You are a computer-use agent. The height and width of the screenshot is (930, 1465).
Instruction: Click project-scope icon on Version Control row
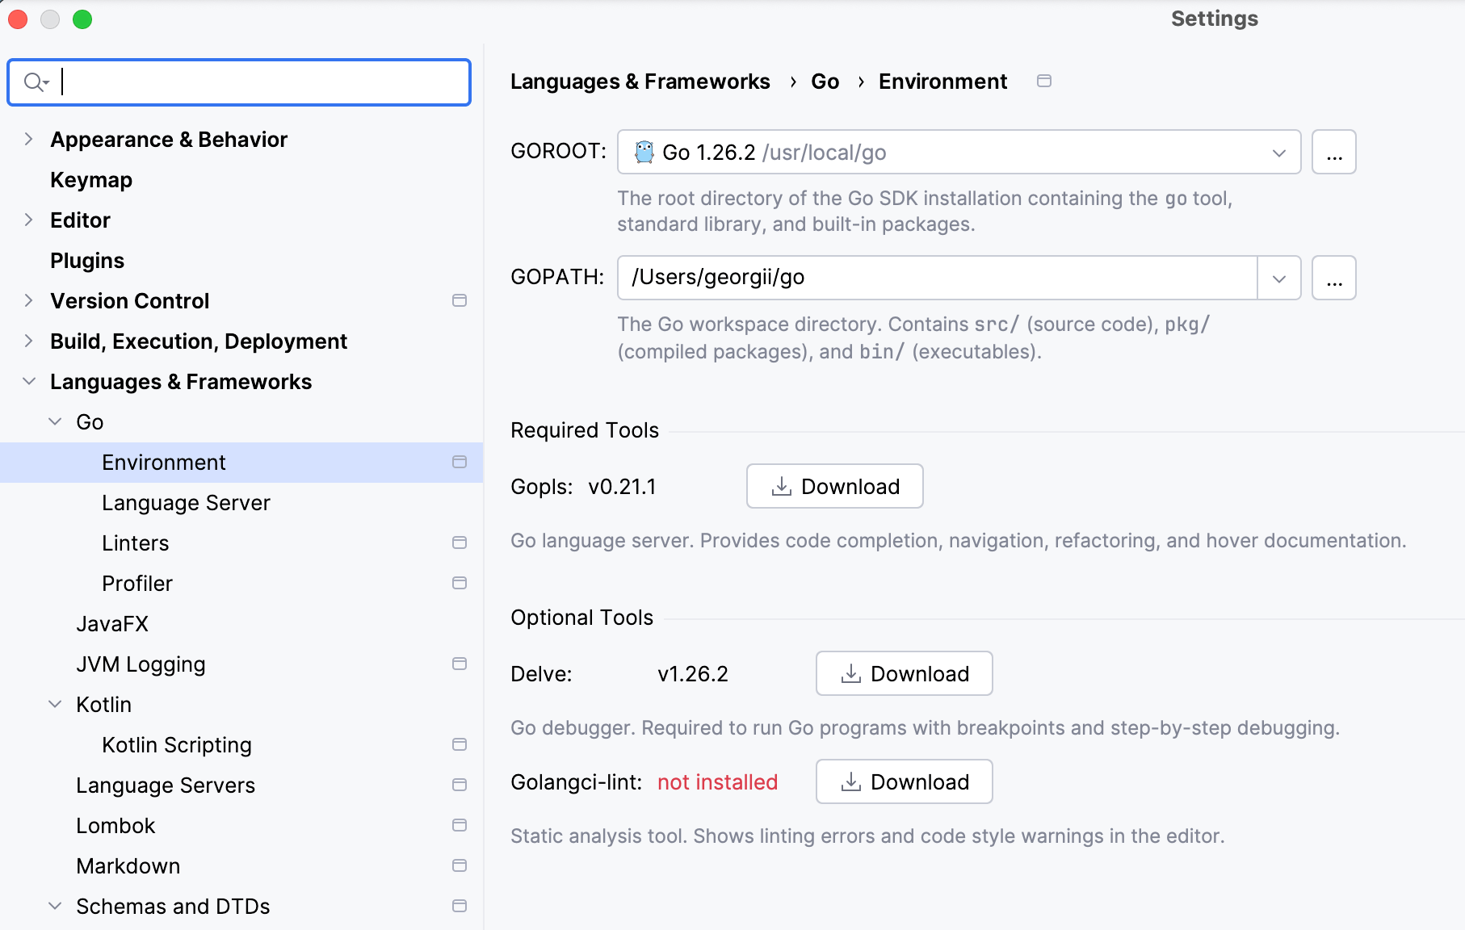click(x=460, y=300)
